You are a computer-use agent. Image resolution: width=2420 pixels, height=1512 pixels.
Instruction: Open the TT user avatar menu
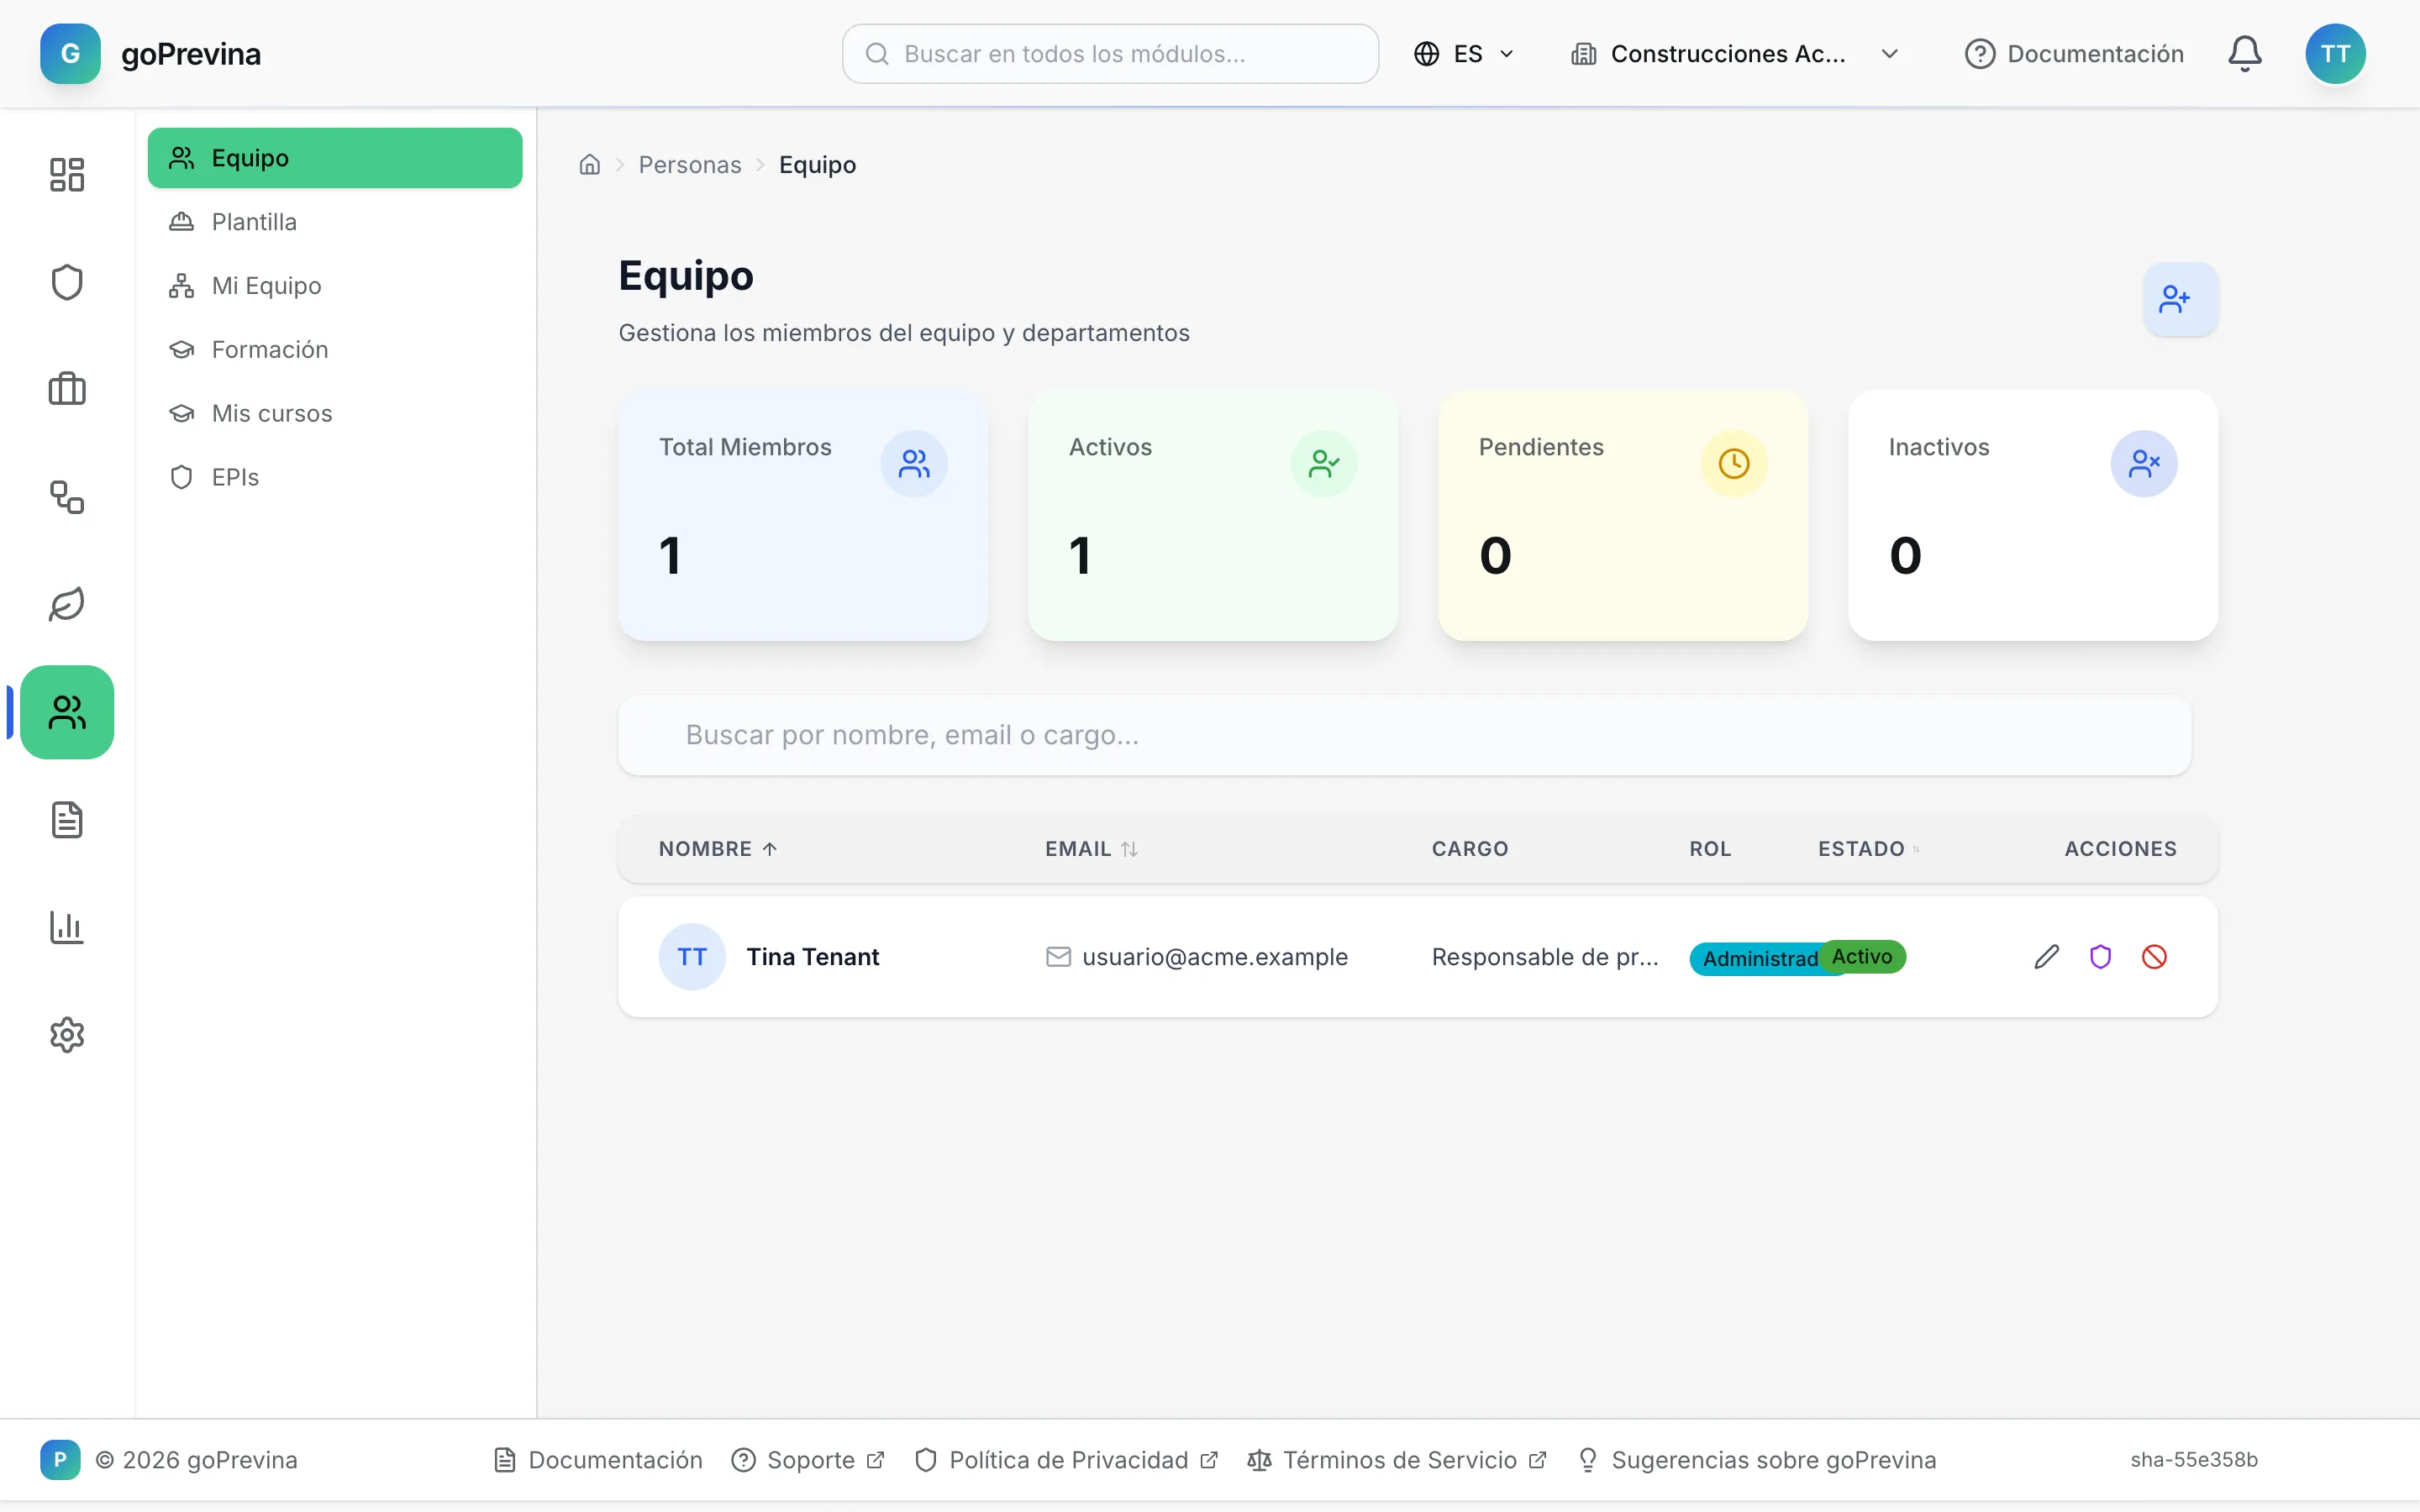click(x=2335, y=53)
